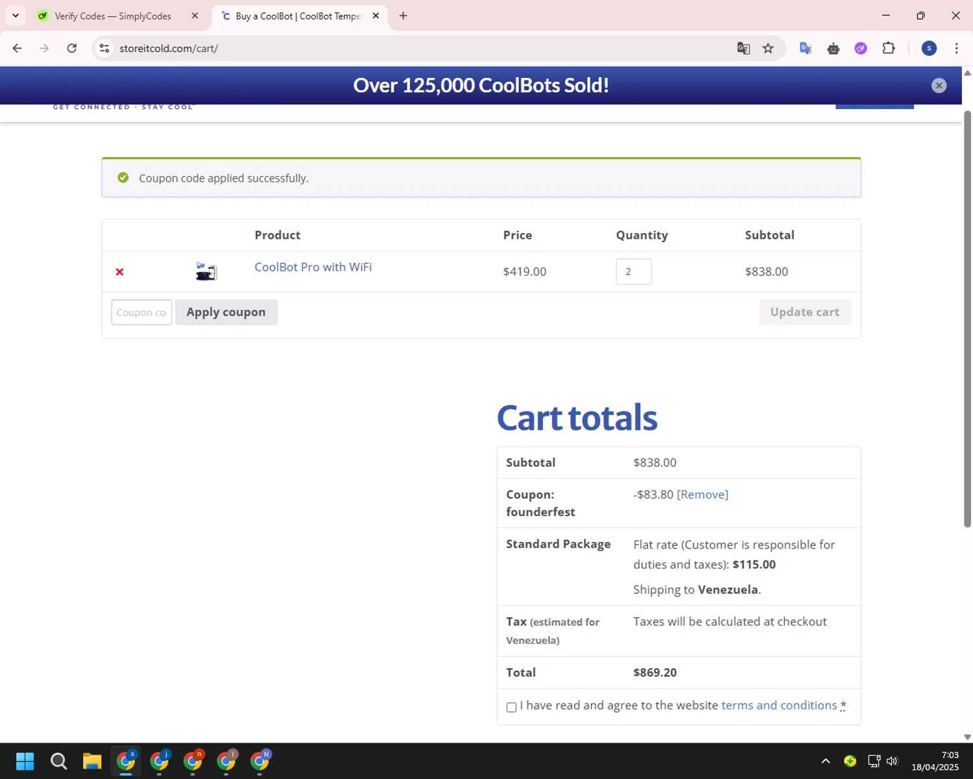This screenshot has height=779, width=973.
Task: Click the address bar URL storeitcold.com/cart/
Action: pos(169,48)
